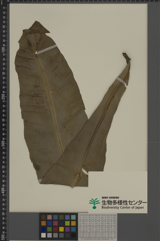The height and width of the screenshot is (241, 160).
Task: Select the white patch on the color checker
Action: [43, 235]
